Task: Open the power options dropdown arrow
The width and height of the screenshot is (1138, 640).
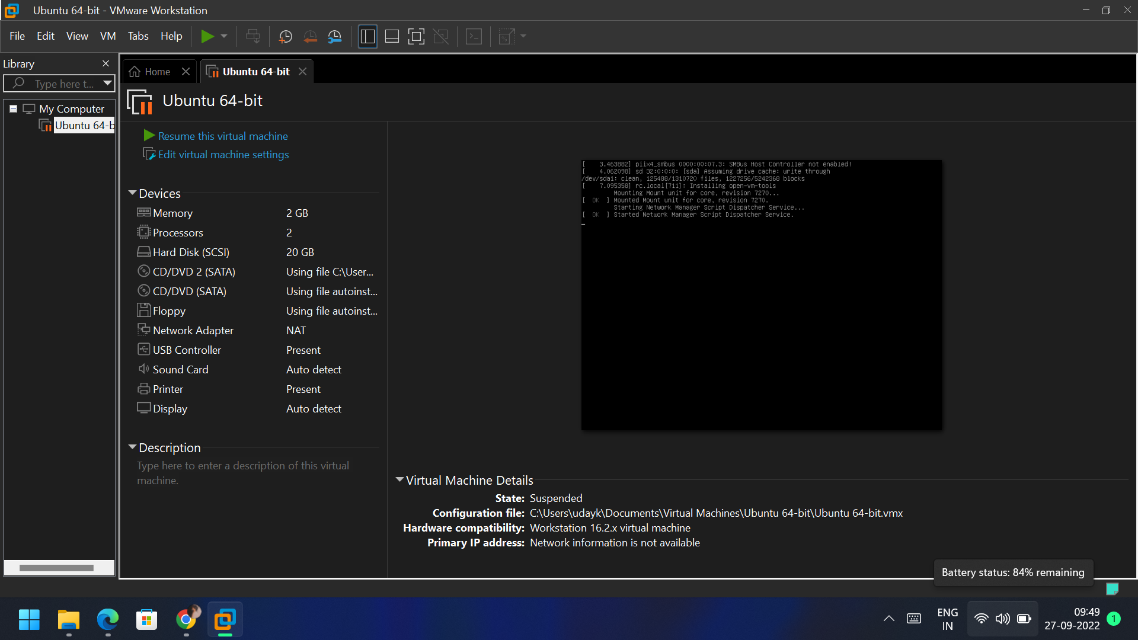Action: [223, 36]
